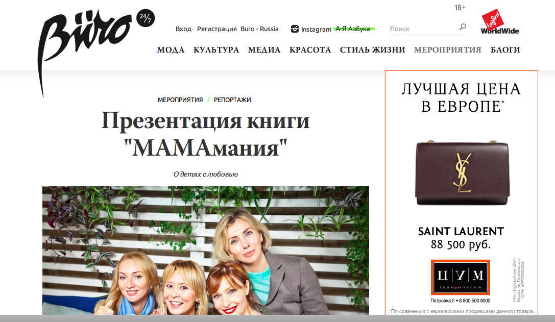The width and height of the screenshot is (555, 322).
Task: Open the СТИЛЬ ЖИЗНИ section
Action: tap(372, 50)
